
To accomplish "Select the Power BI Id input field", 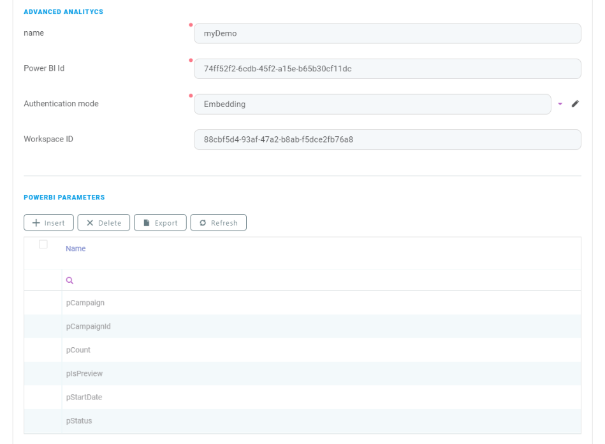I will click(388, 69).
